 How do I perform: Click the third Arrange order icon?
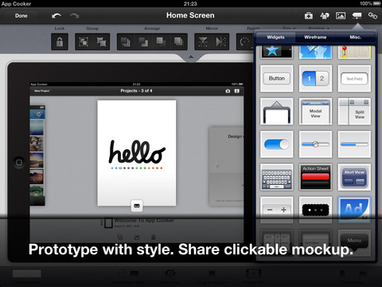(x=161, y=41)
